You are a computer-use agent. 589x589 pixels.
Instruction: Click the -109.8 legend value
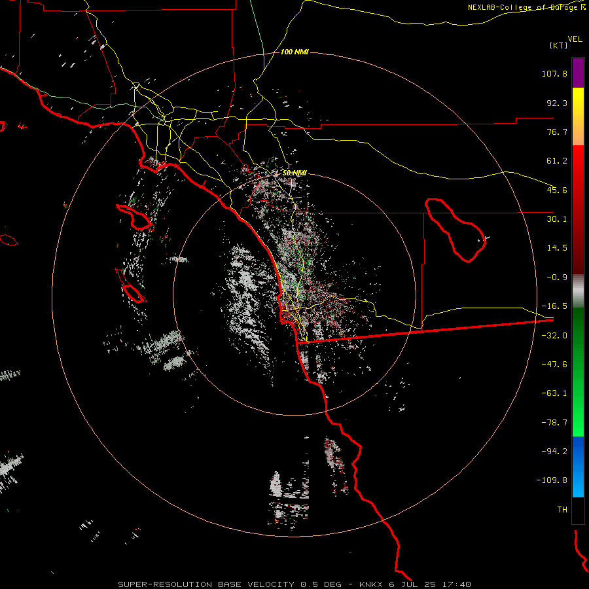pos(552,480)
